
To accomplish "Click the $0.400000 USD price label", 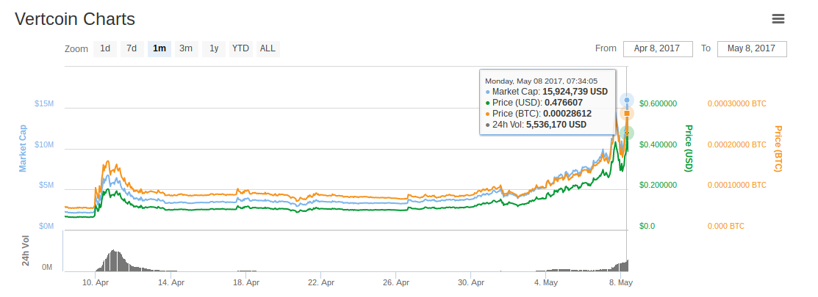I will pos(658,144).
